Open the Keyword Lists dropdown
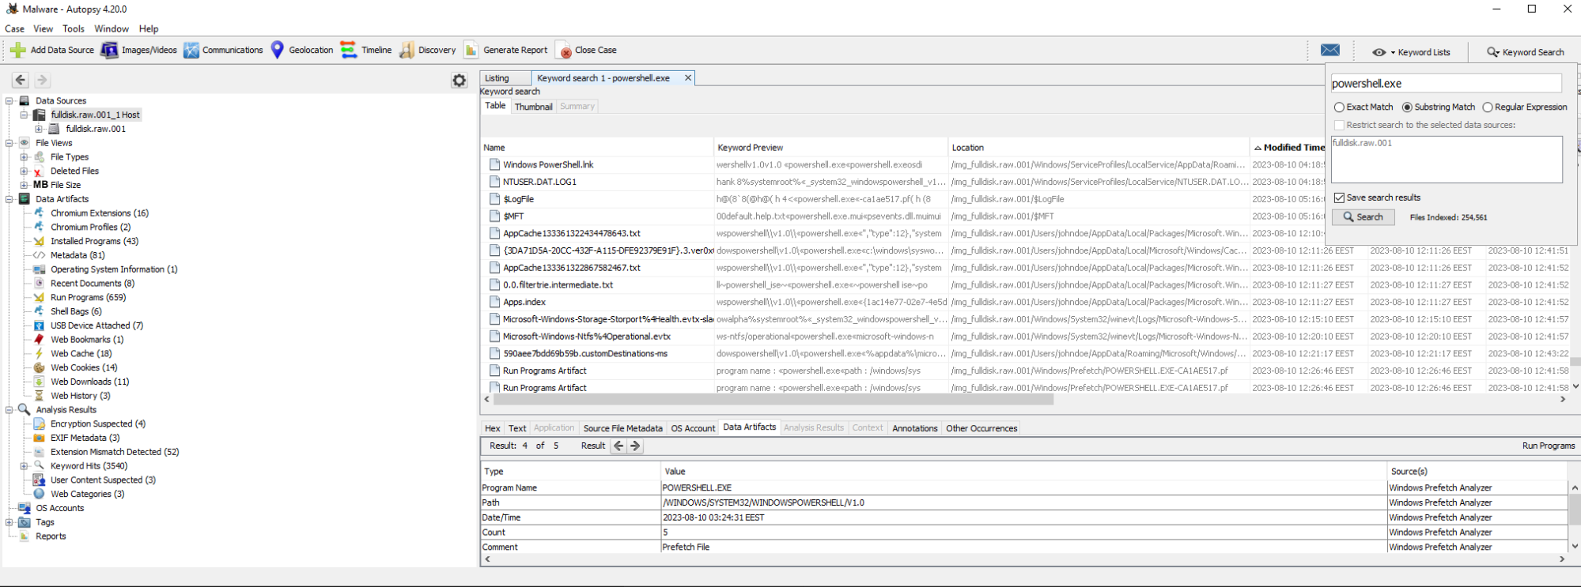Image resolution: width=1581 pixels, height=587 pixels. (1412, 52)
